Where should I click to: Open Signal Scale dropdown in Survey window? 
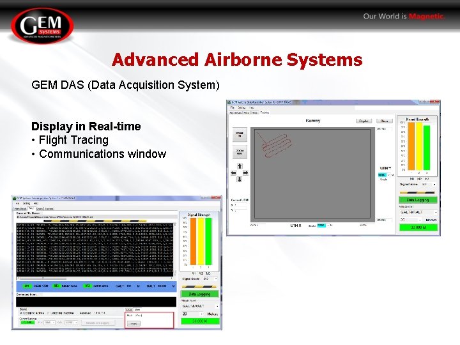click(x=429, y=184)
